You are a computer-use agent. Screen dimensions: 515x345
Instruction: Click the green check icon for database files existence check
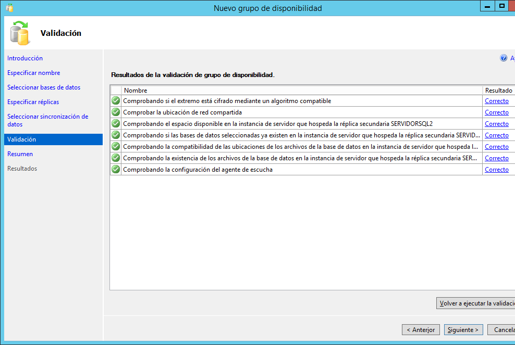[115, 158]
